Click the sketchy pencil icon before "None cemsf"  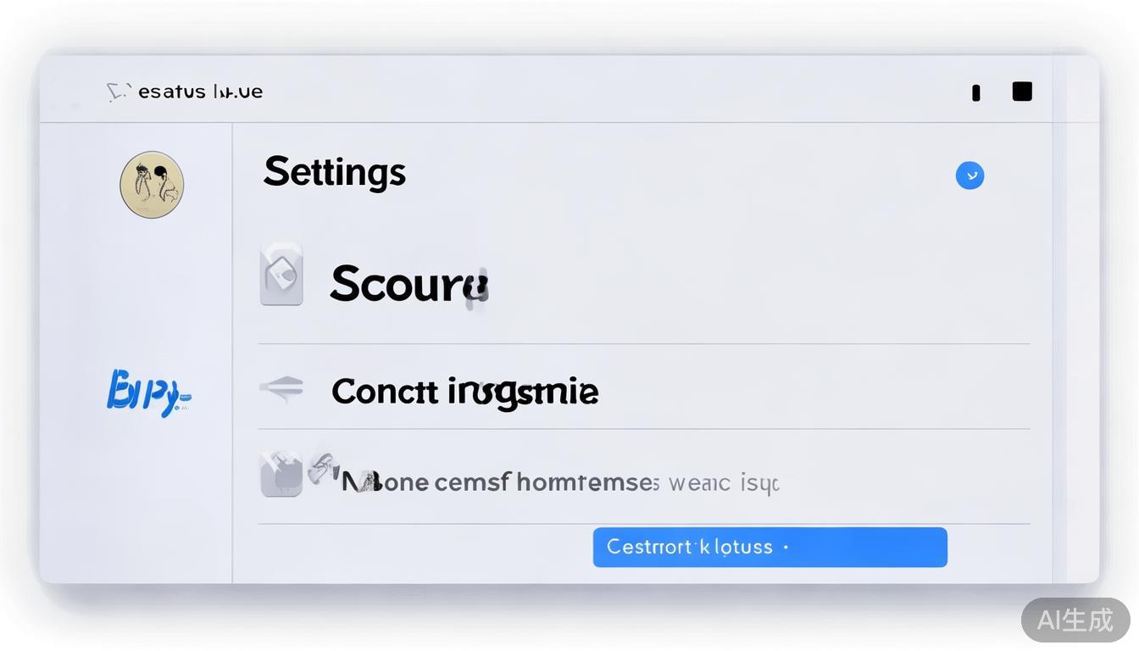click(x=323, y=465)
